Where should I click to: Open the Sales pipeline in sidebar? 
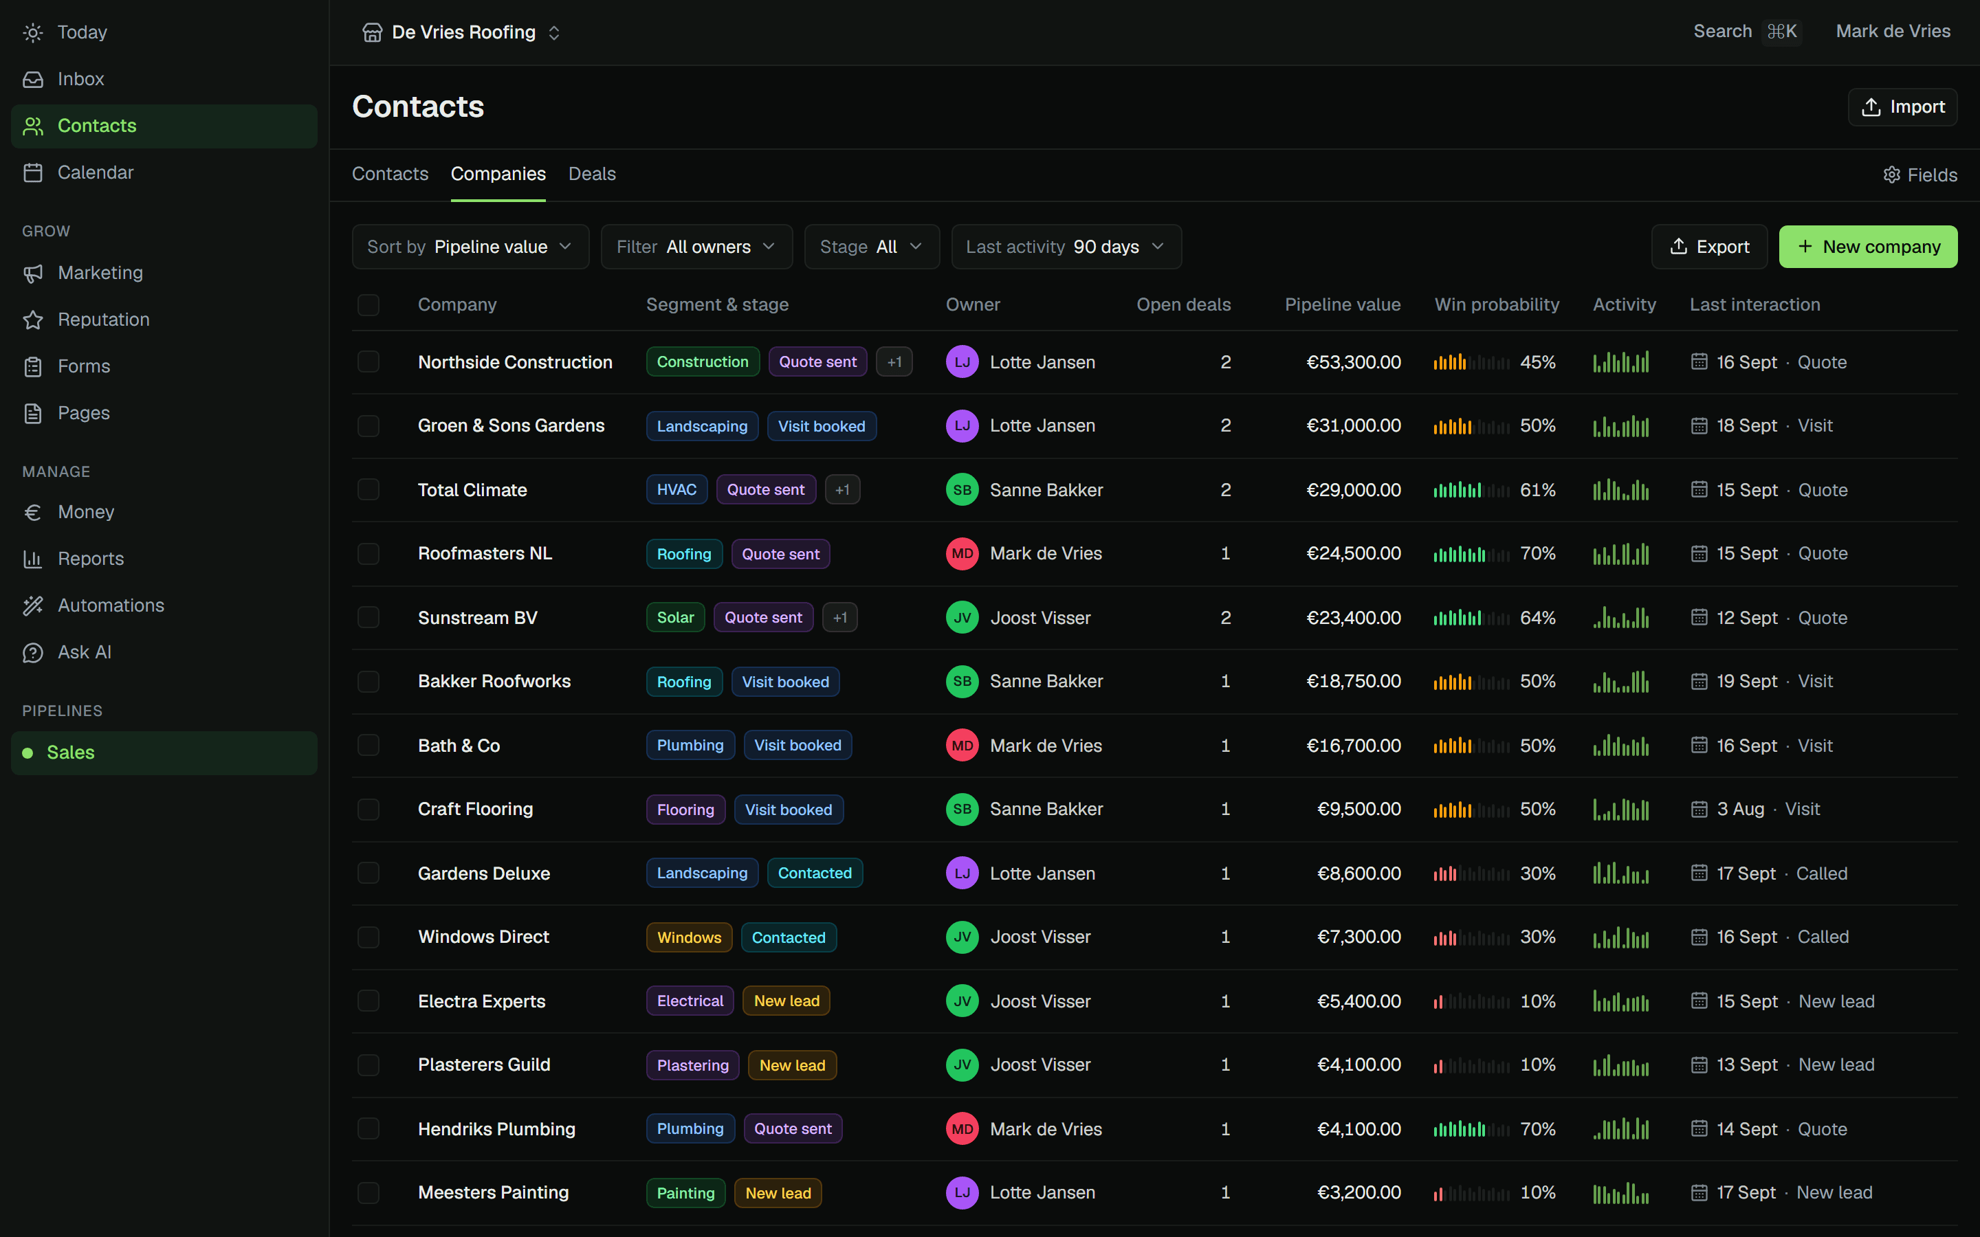pos(164,753)
